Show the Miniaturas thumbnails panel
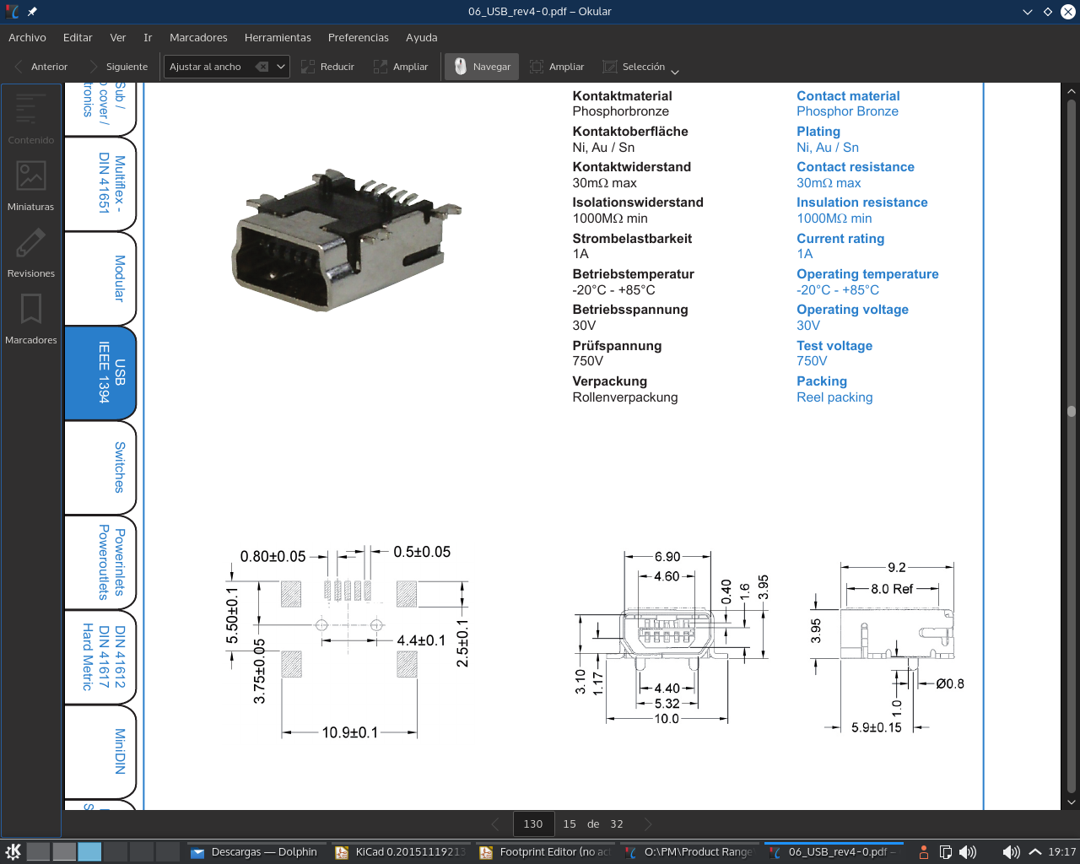 [x=30, y=184]
